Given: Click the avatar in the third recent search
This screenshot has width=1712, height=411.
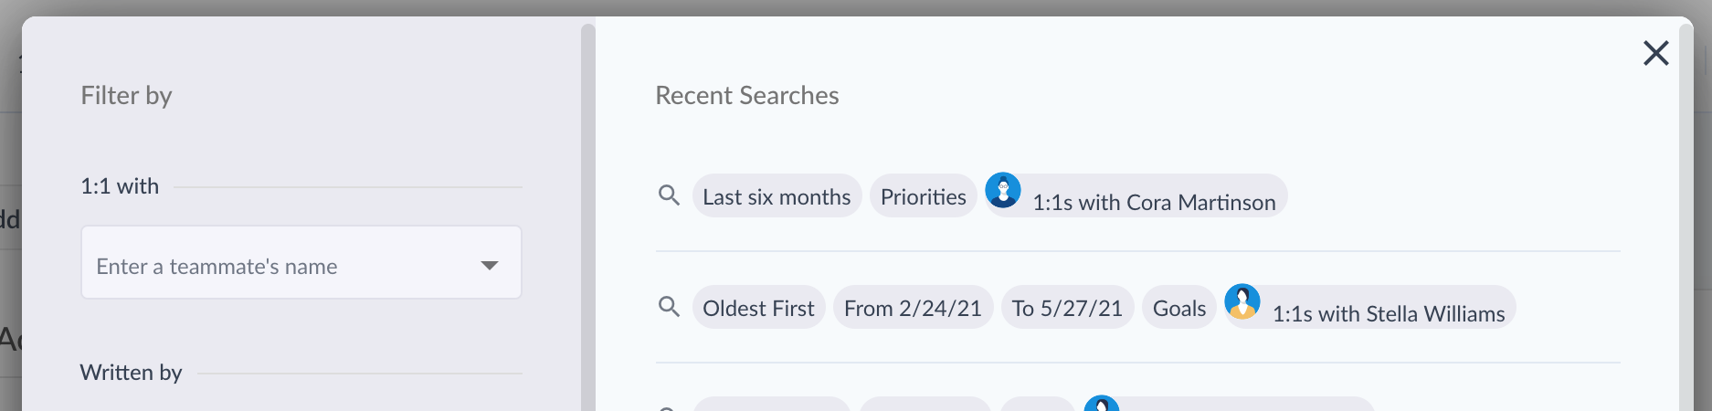Looking at the screenshot, I should (1102, 405).
